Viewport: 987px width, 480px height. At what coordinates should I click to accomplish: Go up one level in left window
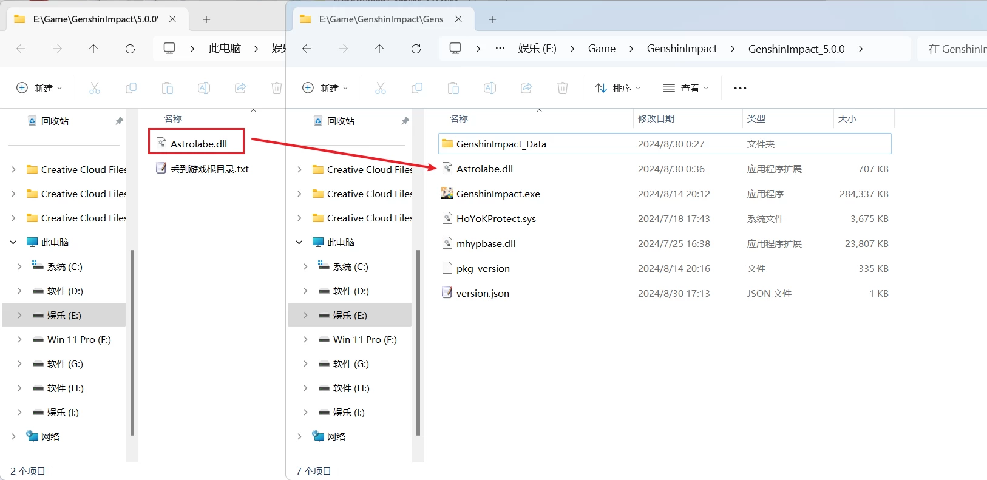93,49
